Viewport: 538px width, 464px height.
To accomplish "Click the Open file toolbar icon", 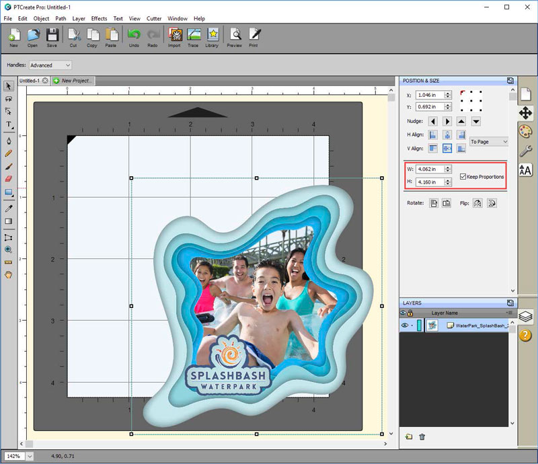I will (x=32, y=38).
